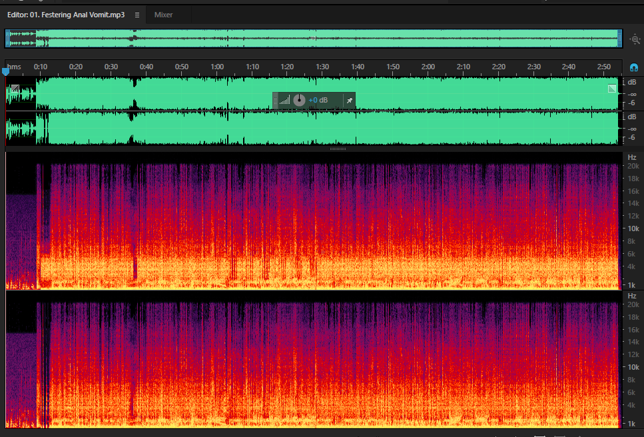Click the 2:40 mark on the time ruler
This screenshot has width=644, height=437.
click(x=569, y=67)
